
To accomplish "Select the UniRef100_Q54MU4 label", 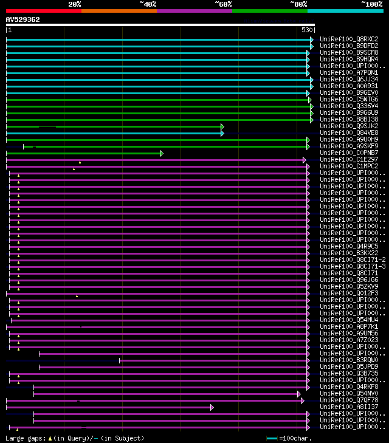I will [349, 320].
